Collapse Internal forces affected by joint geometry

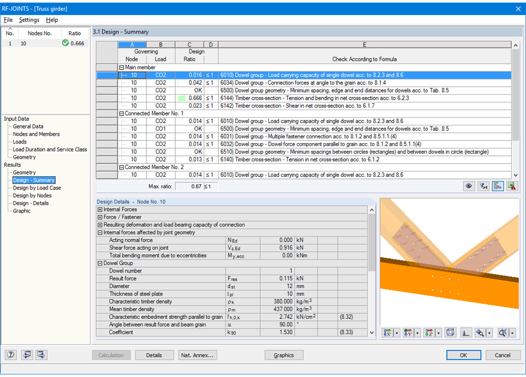(x=100, y=233)
